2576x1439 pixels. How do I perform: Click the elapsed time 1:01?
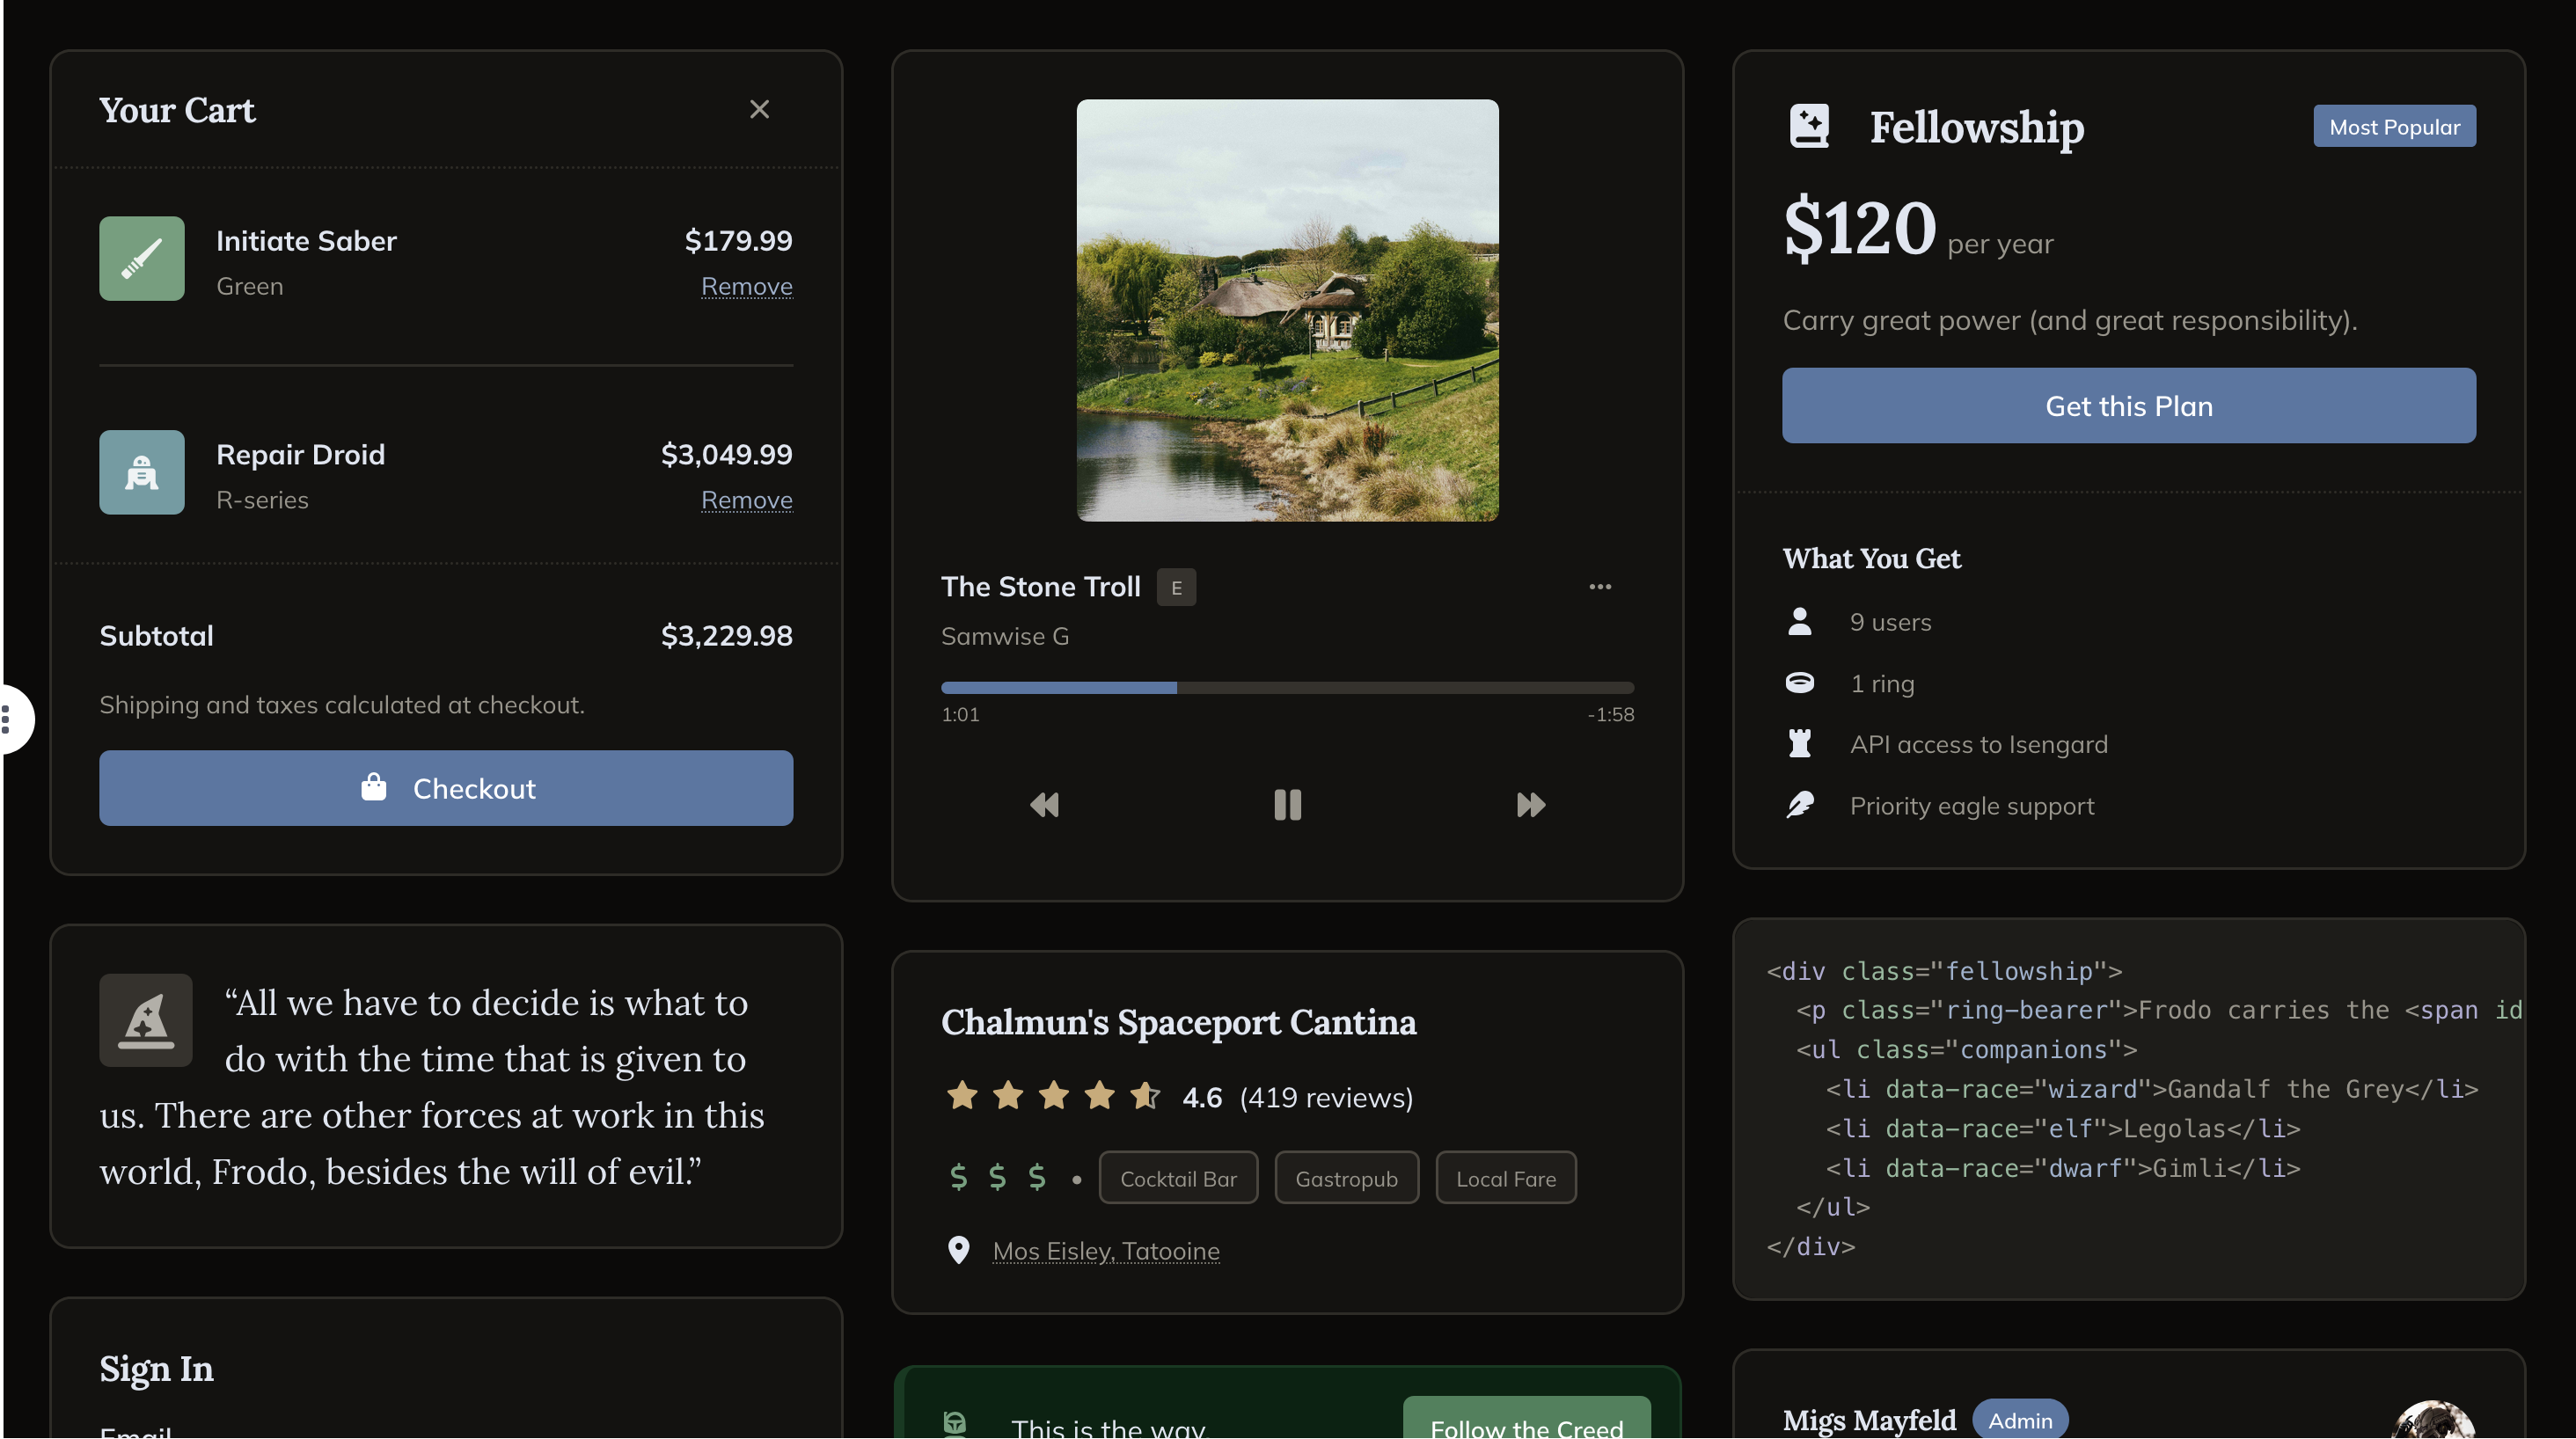tap(960, 715)
